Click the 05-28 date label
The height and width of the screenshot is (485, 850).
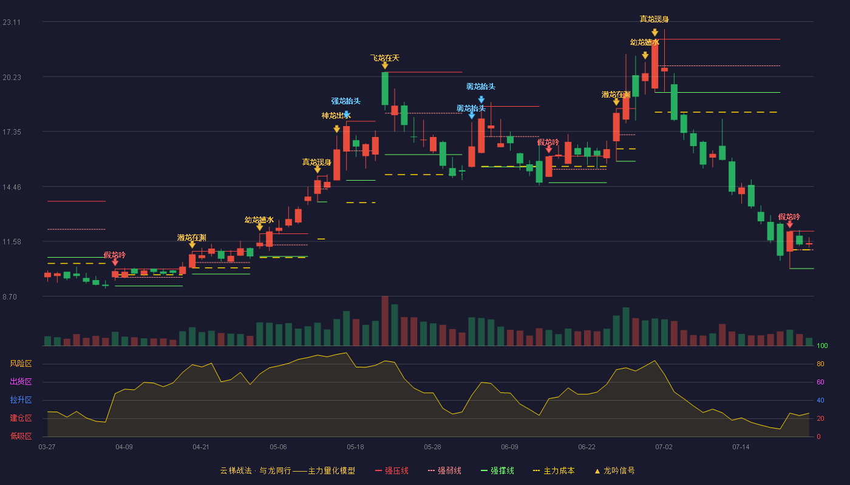coord(432,447)
